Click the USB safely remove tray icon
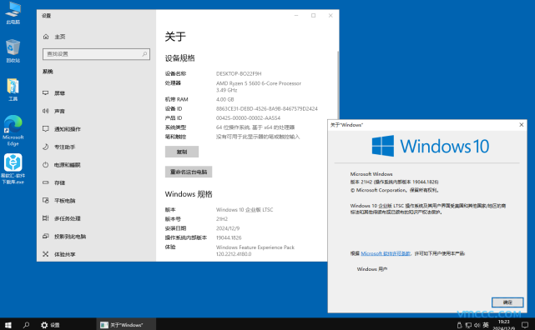 click(x=459, y=325)
